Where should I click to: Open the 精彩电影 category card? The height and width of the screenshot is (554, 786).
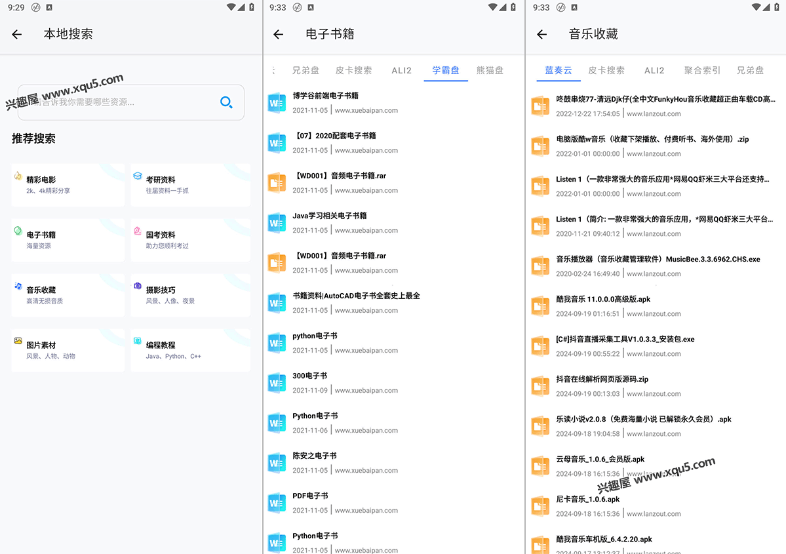[x=68, y=185]
